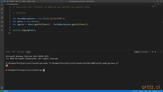The width and height of the screenshot is (163, 92).
Task: Click the variable fechaNacimiento on line 5
Action: click(x=26, y=19)
